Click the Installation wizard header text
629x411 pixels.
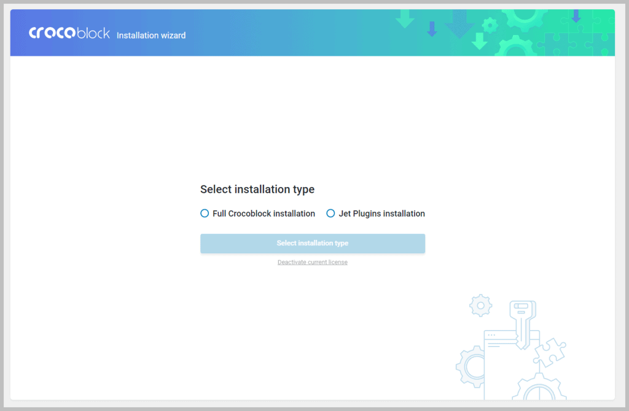pos(150,36)
